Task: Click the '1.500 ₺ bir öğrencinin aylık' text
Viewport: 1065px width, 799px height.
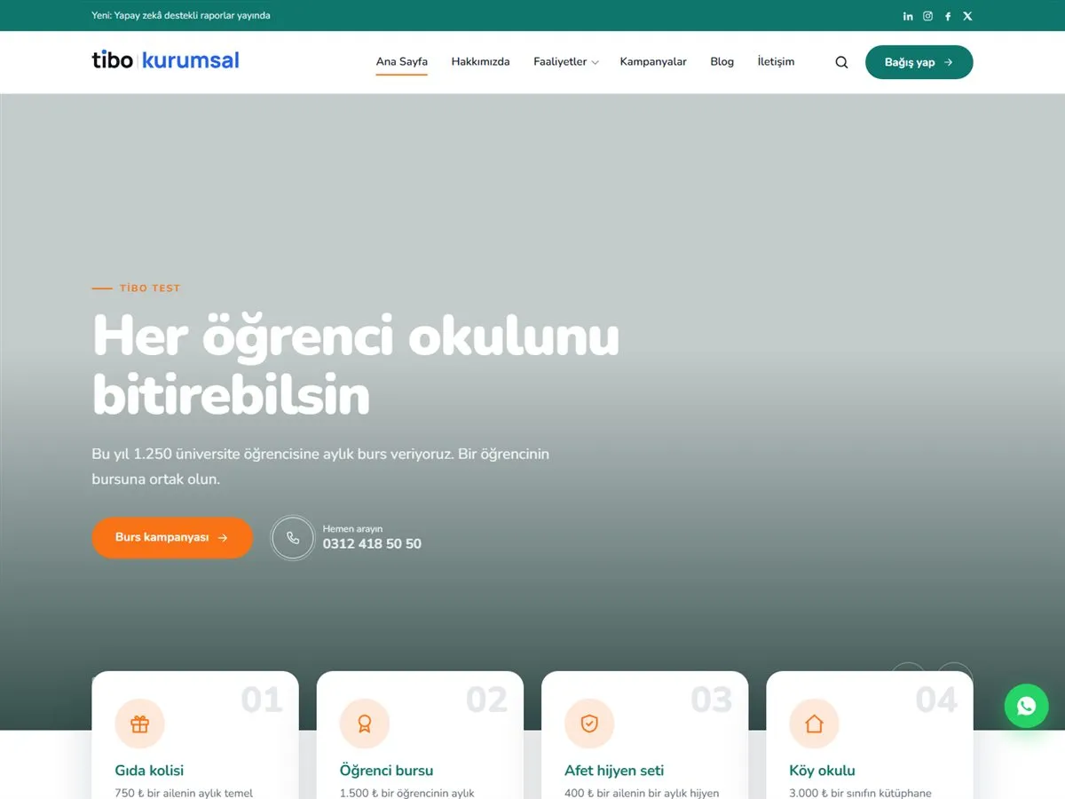Action: coord(406,793)
